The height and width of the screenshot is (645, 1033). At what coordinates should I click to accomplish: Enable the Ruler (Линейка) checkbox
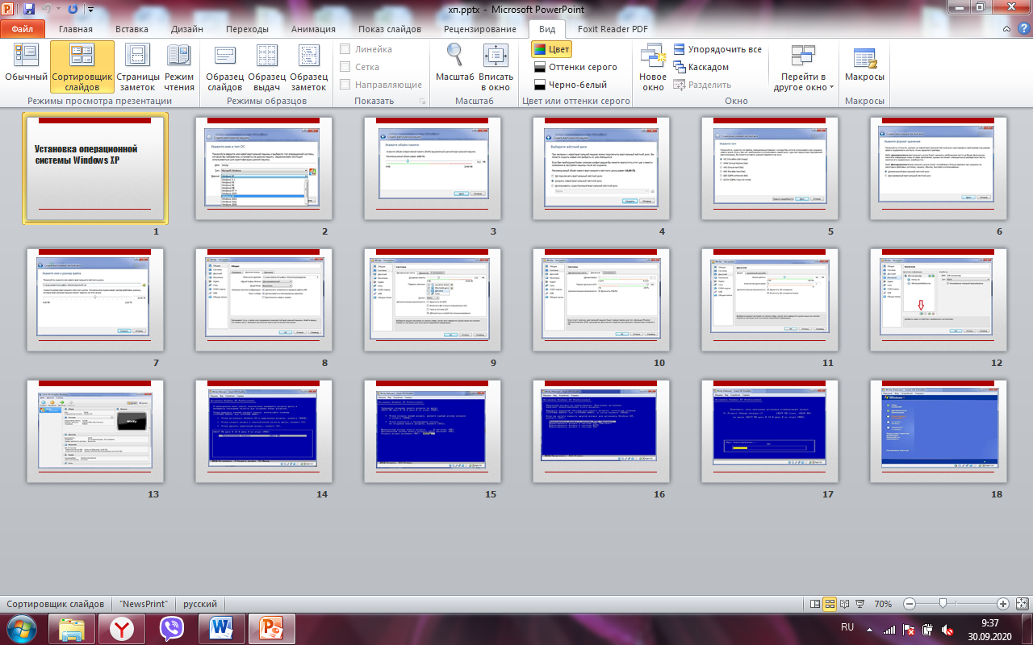point(345,49)
